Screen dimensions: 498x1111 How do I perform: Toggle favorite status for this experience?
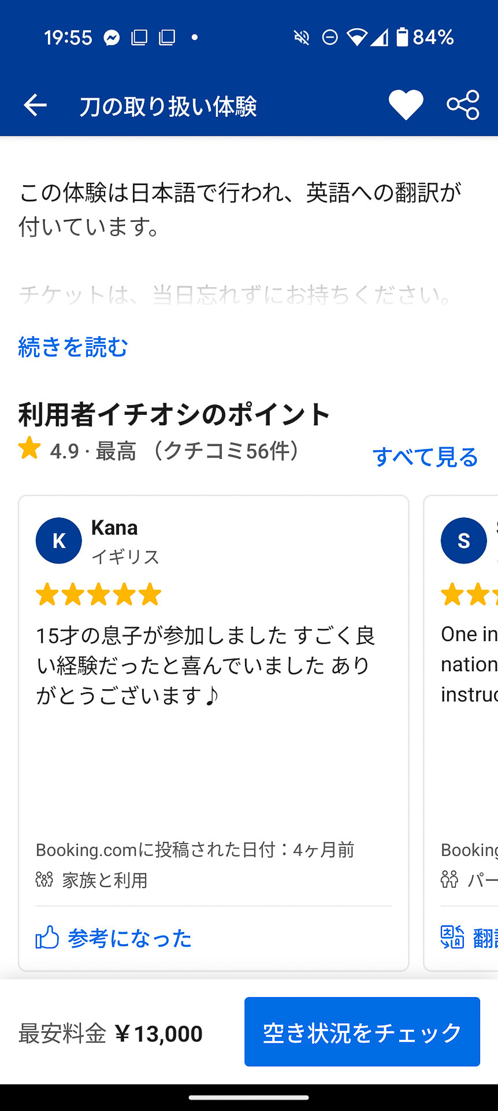click(406, 104)
